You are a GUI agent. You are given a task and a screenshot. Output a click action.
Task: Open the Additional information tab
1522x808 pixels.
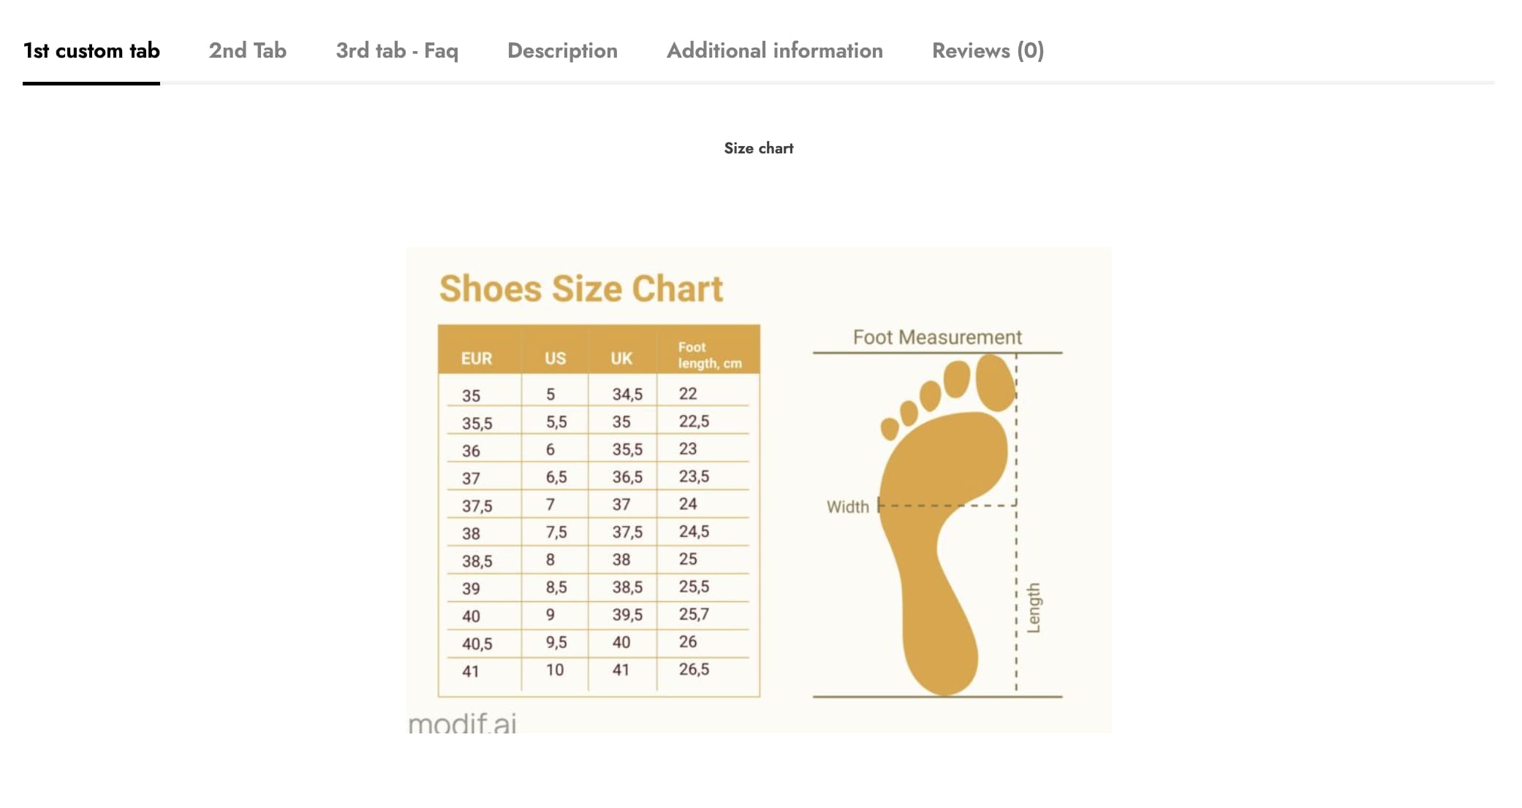pos(774,50)
